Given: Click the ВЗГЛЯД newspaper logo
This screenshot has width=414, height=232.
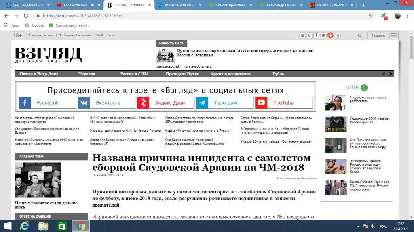Looking at the screenshot, I should click(x=49, y=55).
